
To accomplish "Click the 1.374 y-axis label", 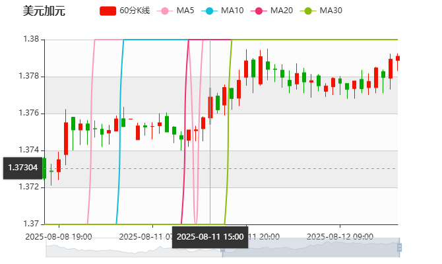I will coord(30,150).
